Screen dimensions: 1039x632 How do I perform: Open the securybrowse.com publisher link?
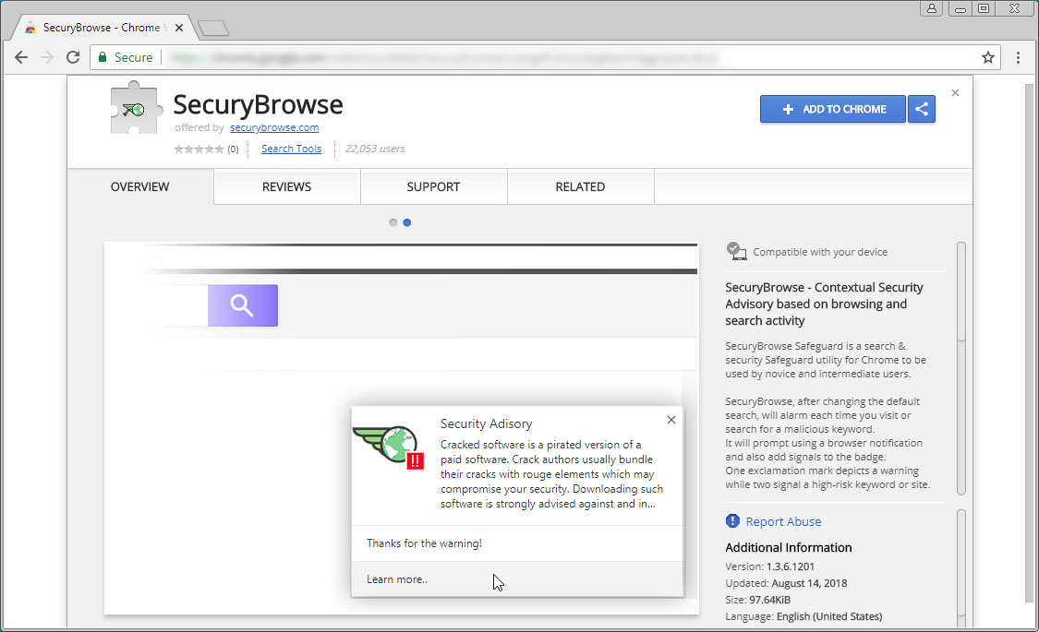(274, 127)
